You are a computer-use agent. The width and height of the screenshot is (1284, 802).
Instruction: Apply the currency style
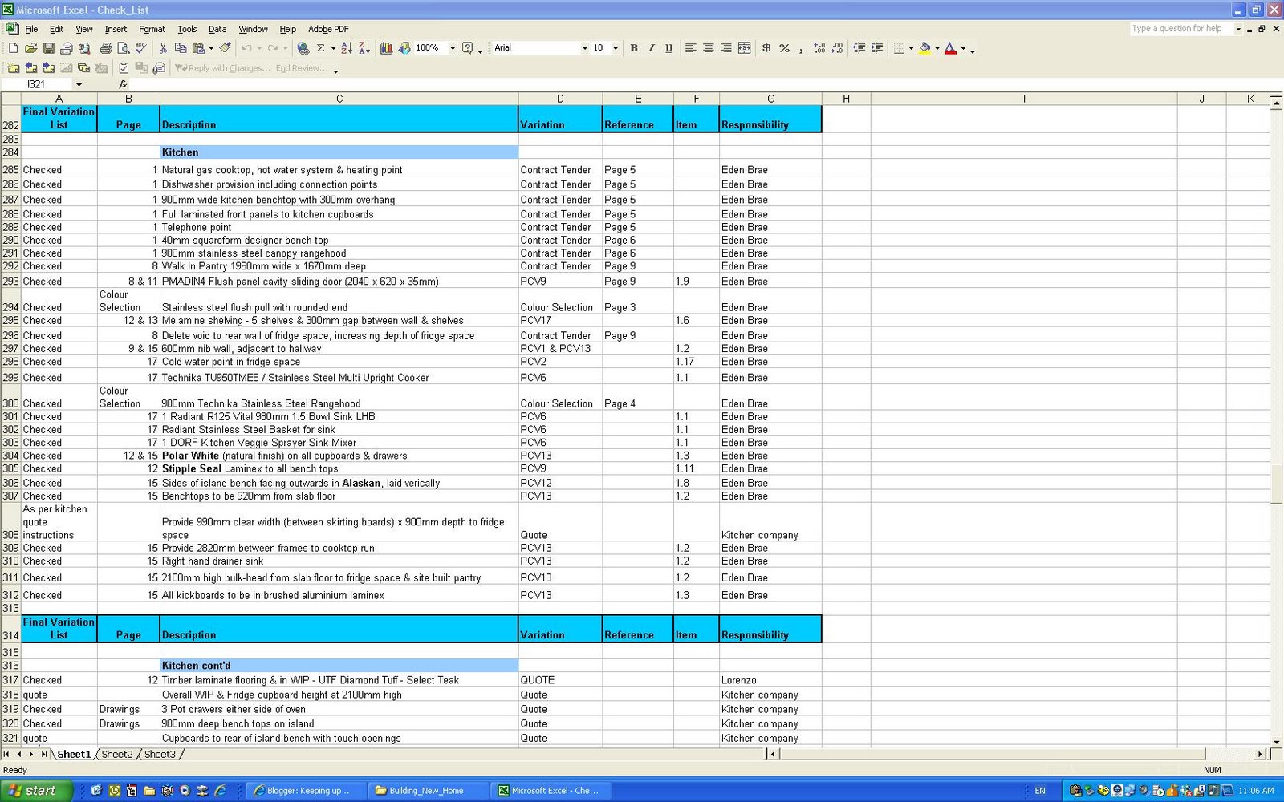[x=766, y=48]
